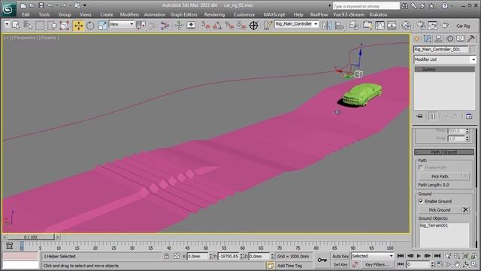
Task: Switch to the Motion command panel tab
Action: (x=449, y=38)
